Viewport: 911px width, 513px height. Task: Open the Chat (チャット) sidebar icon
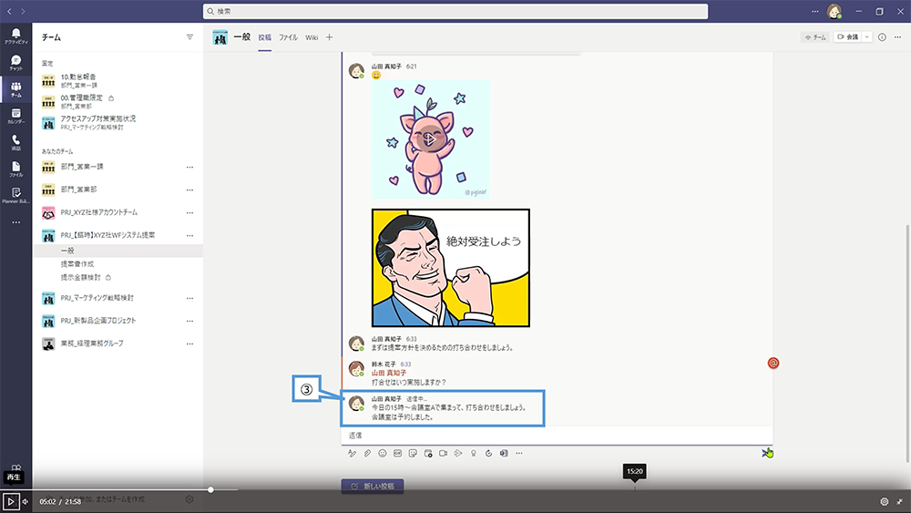pos(15,62)
